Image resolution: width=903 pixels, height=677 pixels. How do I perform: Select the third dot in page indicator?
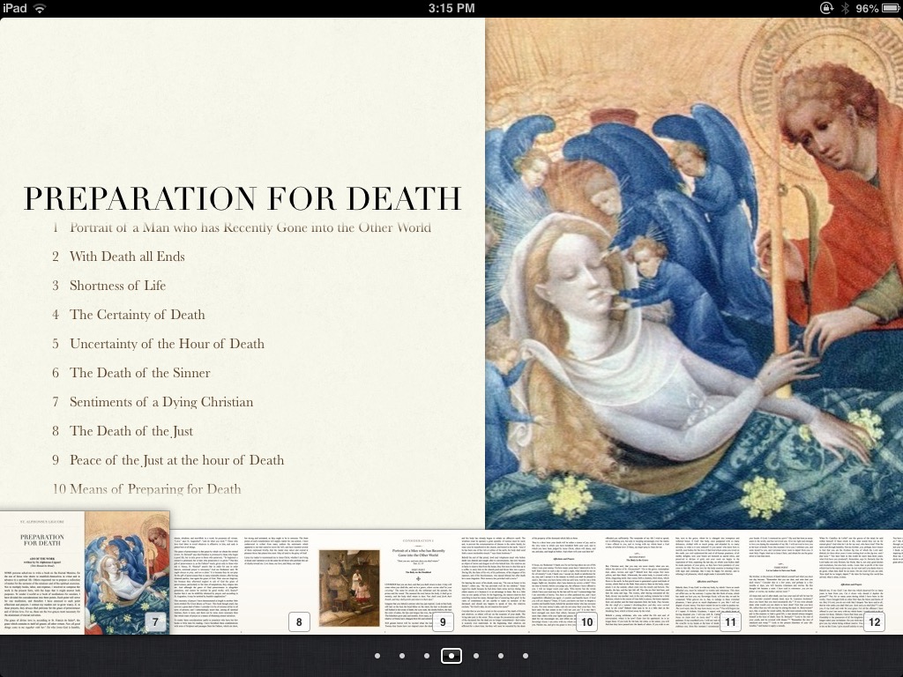(x=427, y=656)
